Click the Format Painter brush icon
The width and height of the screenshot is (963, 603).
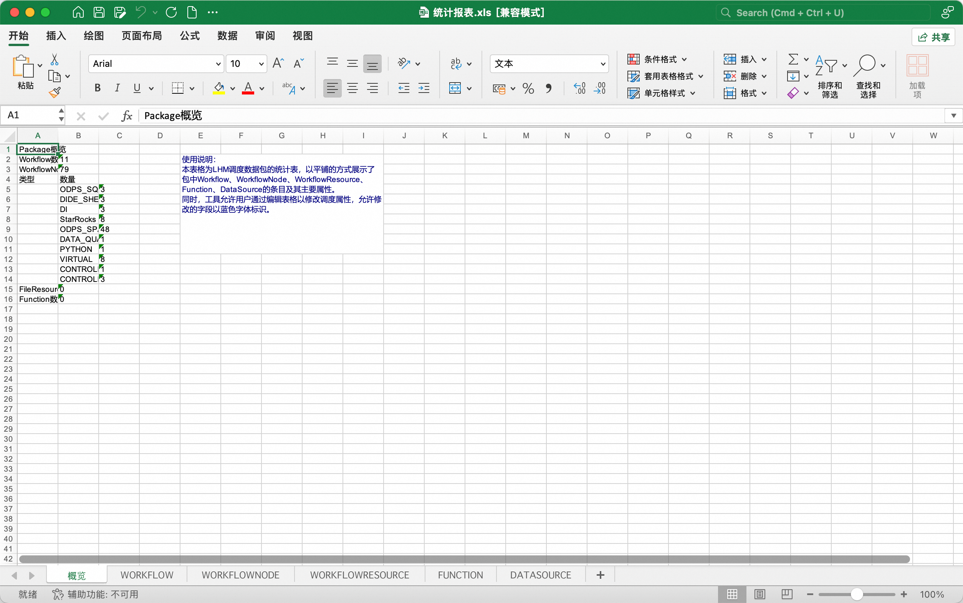coord(55,93)
